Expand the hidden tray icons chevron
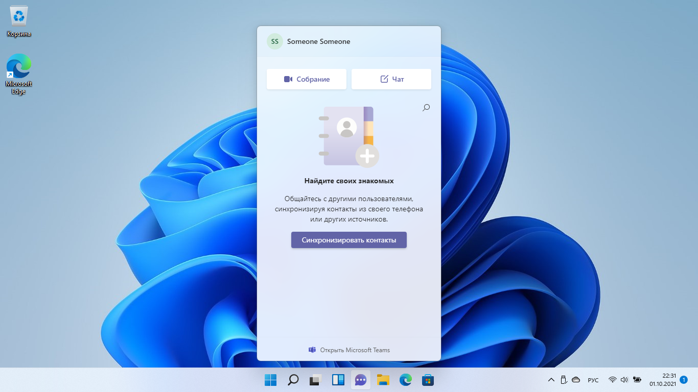Image resolution: width=698 pixels, height=392 pixels. click(551, 380)
